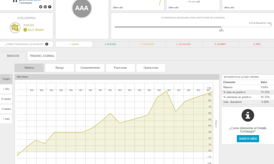Click the experience progress bar at 68%
This screenshot has height=164, width=274.
coord(193,27)
